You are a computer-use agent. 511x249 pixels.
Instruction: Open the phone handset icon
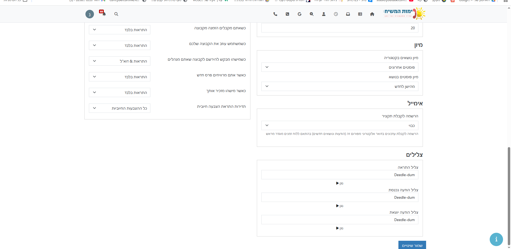275,14
